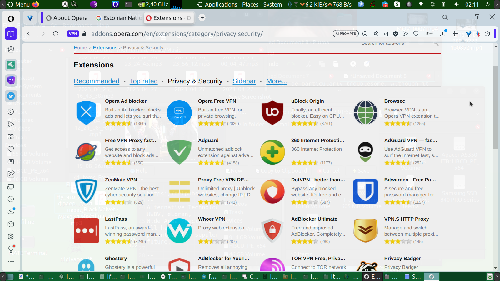This screenshot has height=281, width=500.
Task: Open the toolbar Extensions cube icon
Action: coord(487,34)
